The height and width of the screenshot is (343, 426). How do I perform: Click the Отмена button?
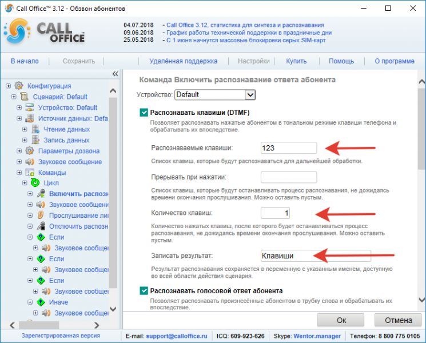(x=399, y=320)
